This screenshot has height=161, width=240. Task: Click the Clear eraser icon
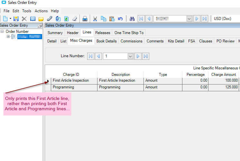click(75, 19)
